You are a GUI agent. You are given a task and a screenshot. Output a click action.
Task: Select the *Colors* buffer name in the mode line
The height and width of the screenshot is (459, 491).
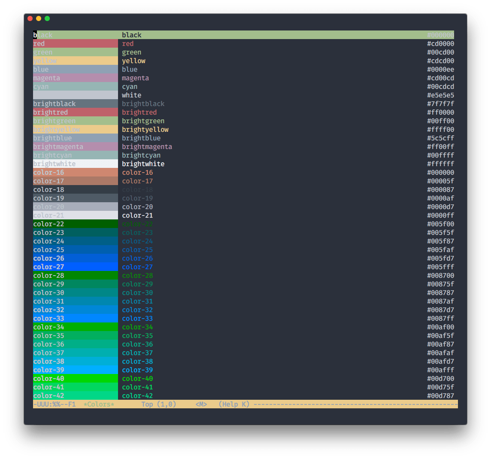coord(99,404)
